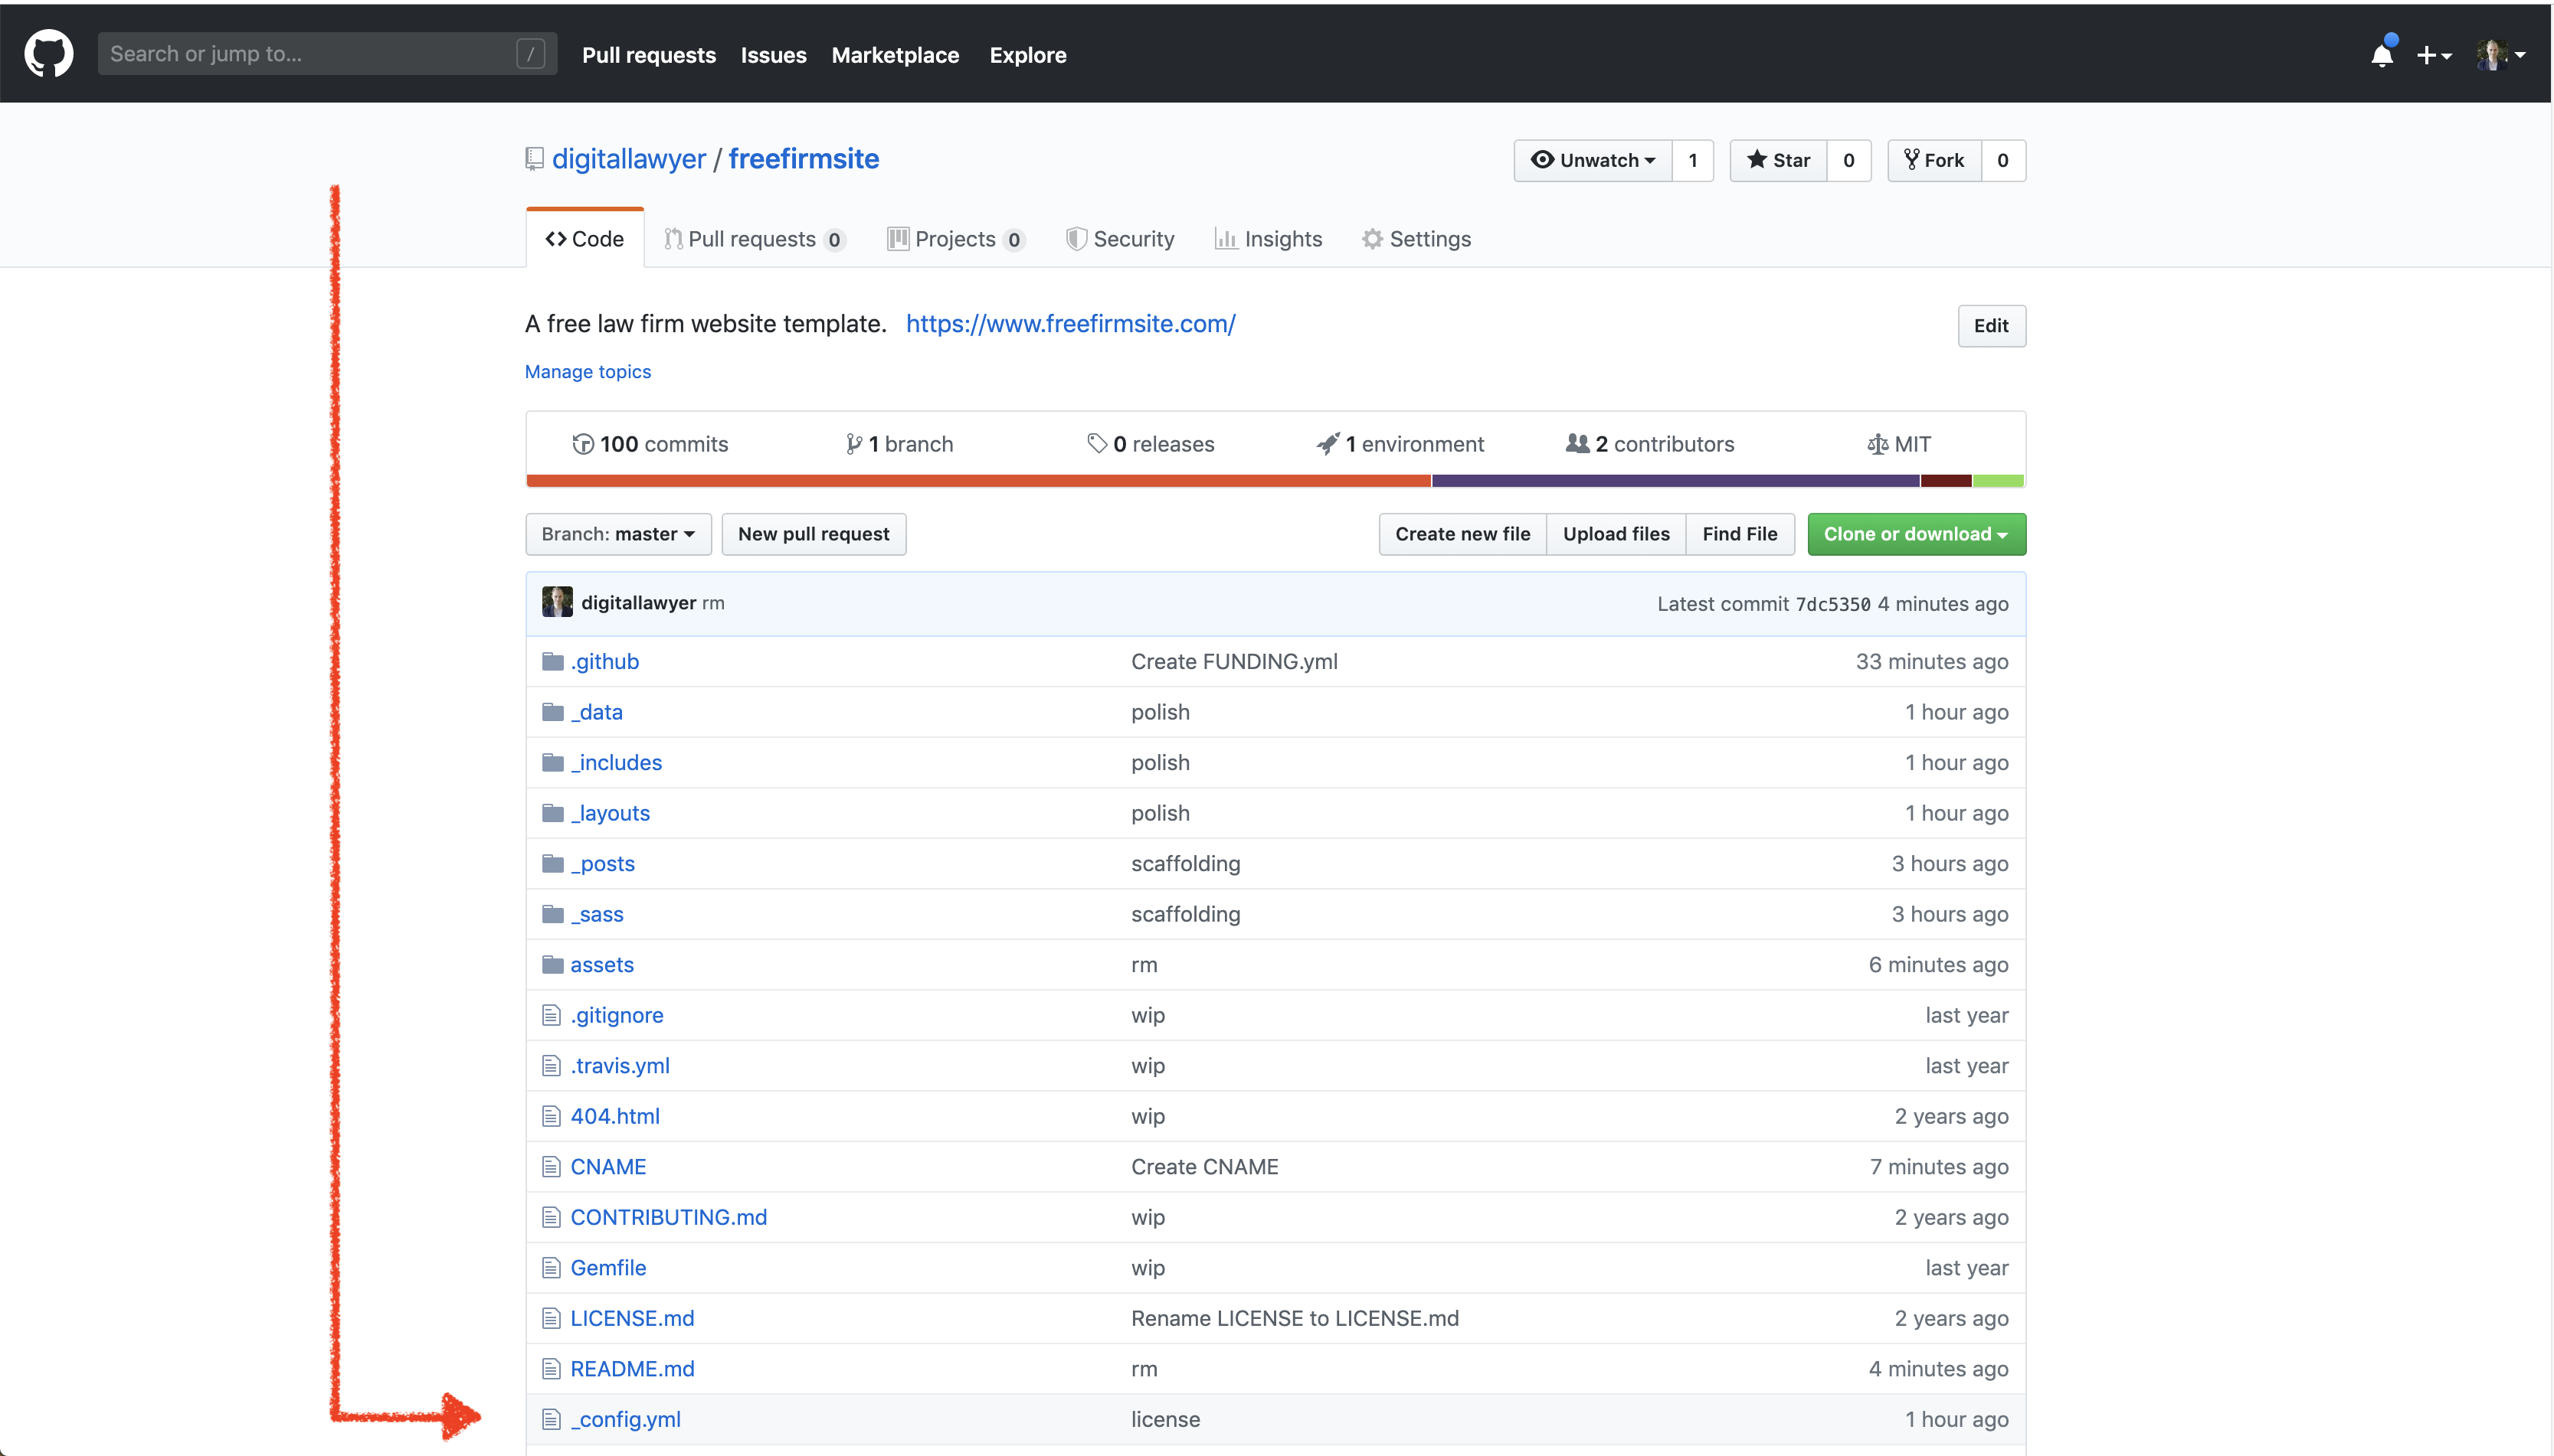
Task: Open the Clone or download dropdown
Action: pos(1915,534)
